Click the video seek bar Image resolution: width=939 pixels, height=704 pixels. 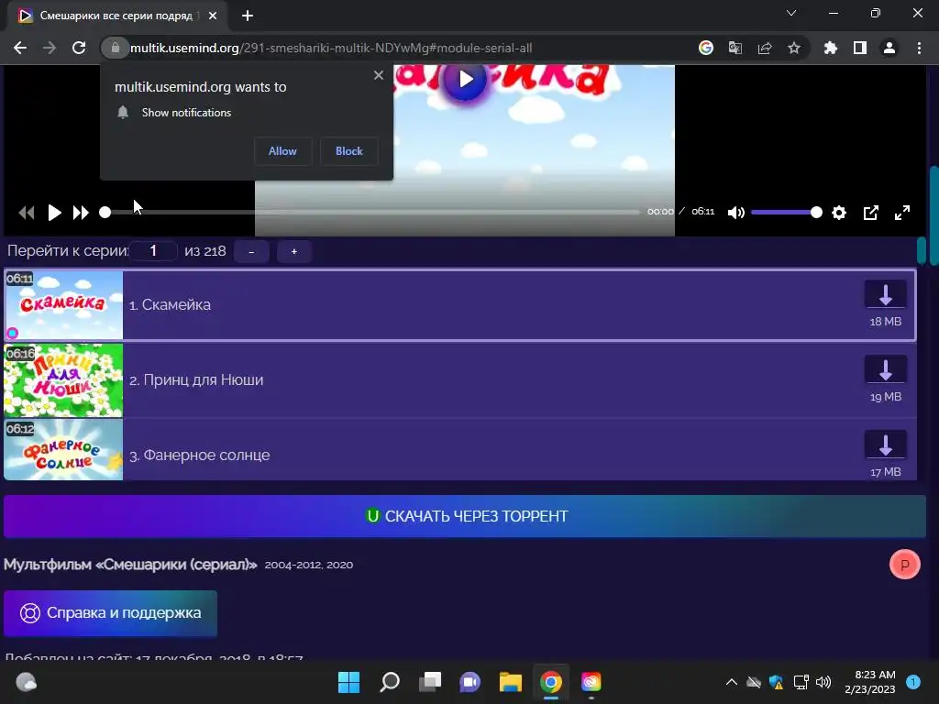372,212
